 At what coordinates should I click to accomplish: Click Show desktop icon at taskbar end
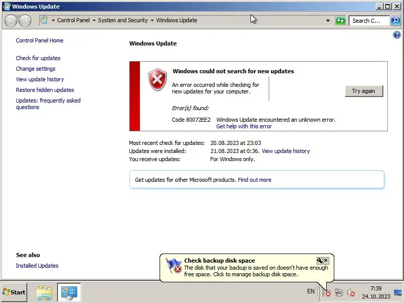[398, 292]
